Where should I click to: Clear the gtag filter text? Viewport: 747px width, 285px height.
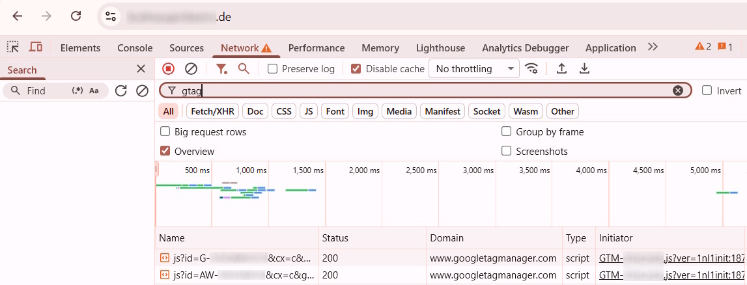(x=678, y=91)
